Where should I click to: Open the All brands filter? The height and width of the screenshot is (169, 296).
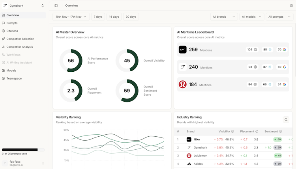224,17
